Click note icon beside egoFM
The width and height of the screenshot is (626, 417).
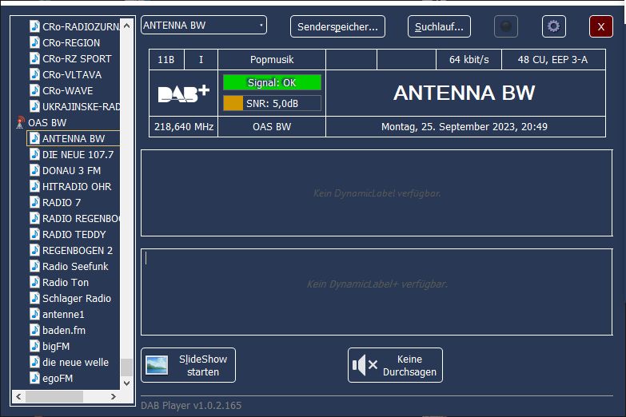(34, 378)
